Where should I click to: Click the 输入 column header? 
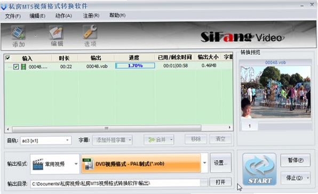point(27,58)
